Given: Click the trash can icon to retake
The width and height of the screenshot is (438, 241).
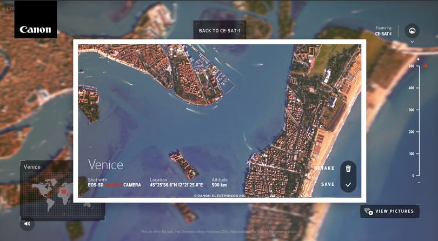Looking at the screenshot, I should 348,169.
